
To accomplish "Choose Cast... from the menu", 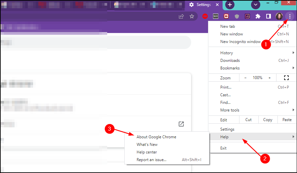I will pyautogui.click(x=252, y=95).
